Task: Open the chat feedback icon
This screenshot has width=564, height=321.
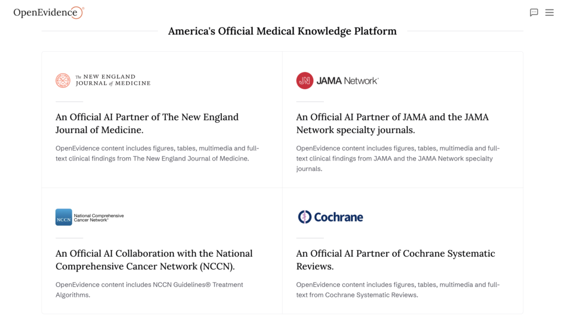Action: point(534,13)
